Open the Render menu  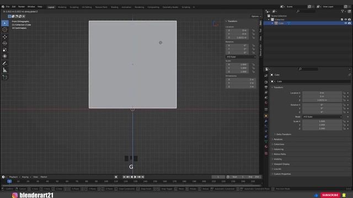click(22, 7)
